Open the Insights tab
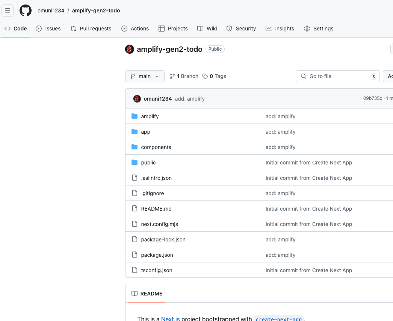Image resolution: width=393 pixels, height=321 pixels. click(x=280, y=29)
